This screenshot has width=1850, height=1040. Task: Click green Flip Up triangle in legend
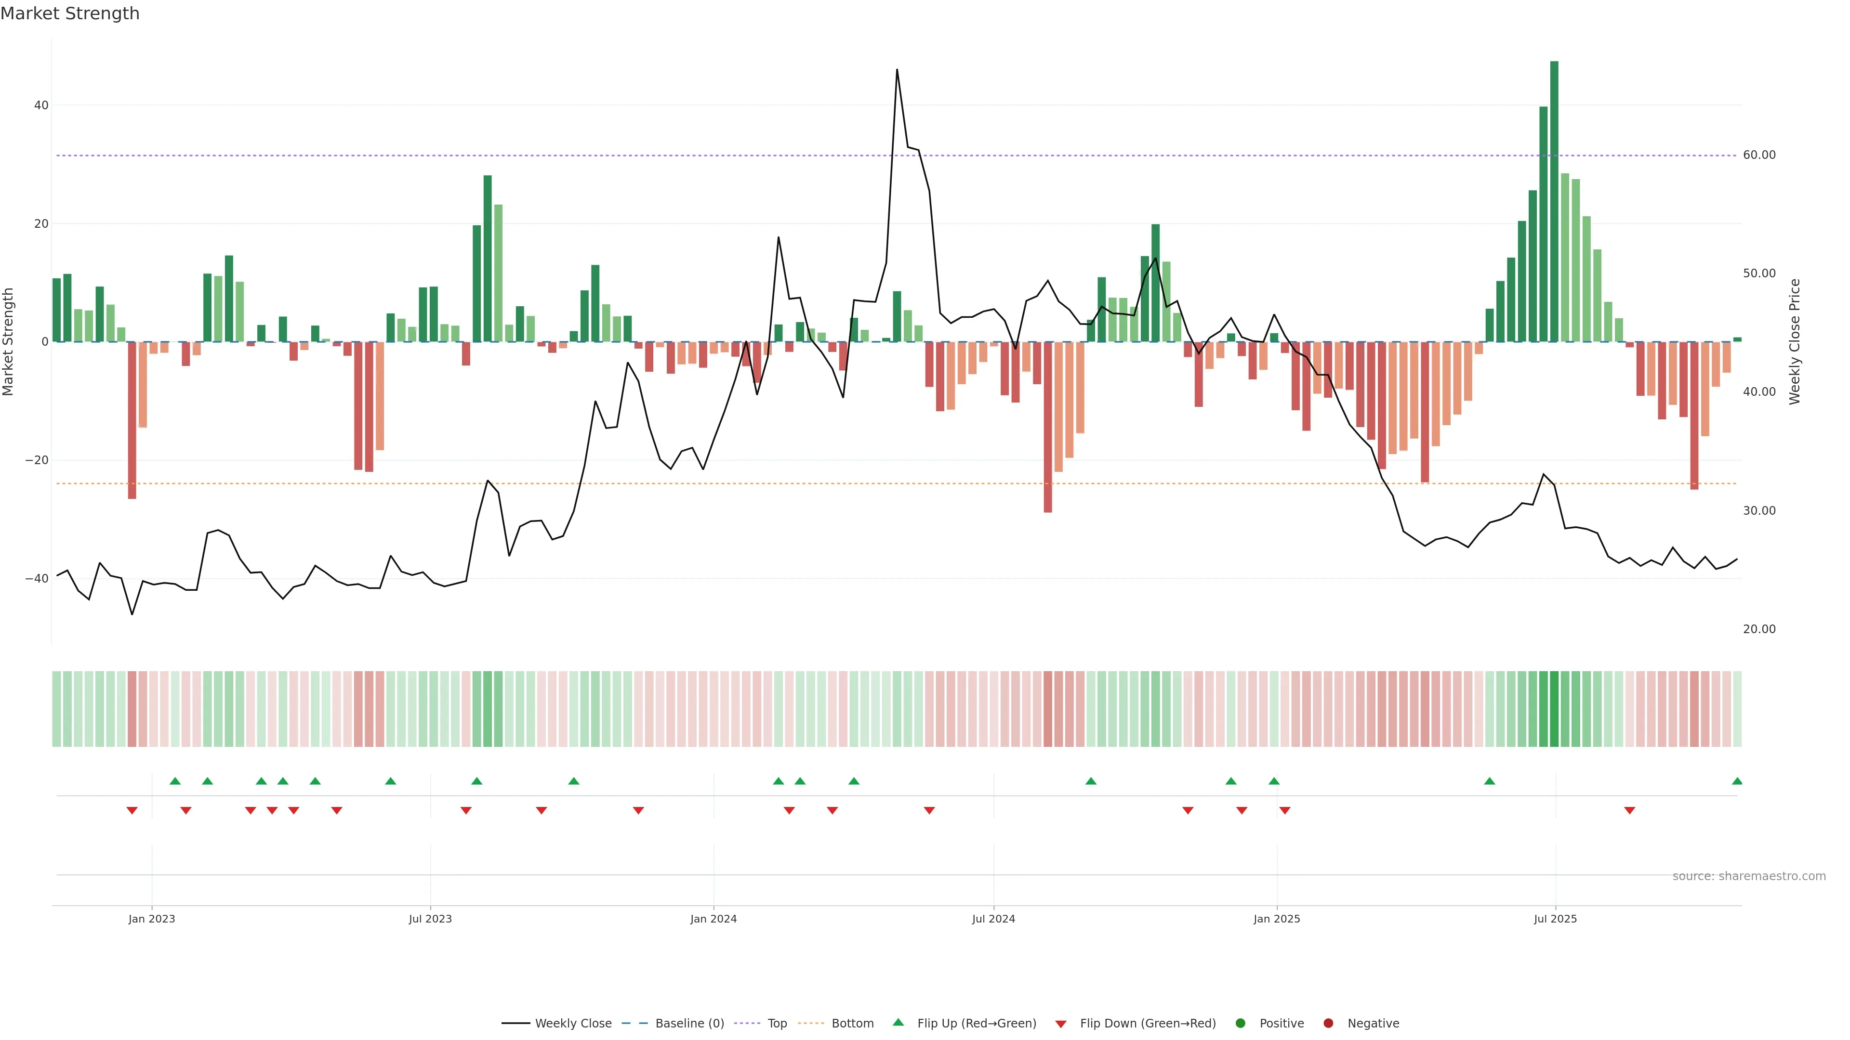click(898, 1022)
